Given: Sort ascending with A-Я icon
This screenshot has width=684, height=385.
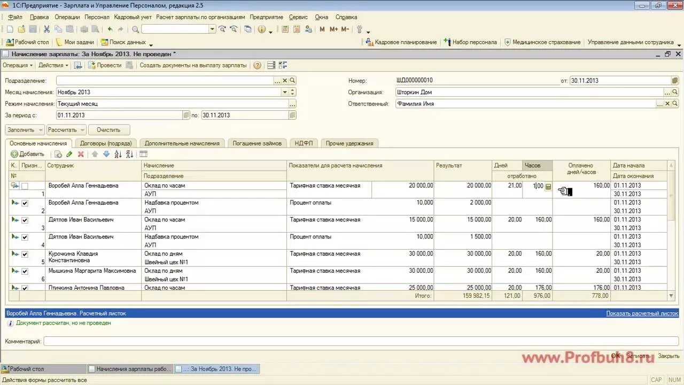Looking at the screenshot, I should pos(118,154).
